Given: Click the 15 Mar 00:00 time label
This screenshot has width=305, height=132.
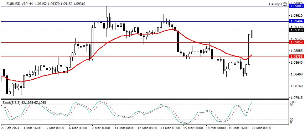Looking at the screenshot, I should click(193, 128).
